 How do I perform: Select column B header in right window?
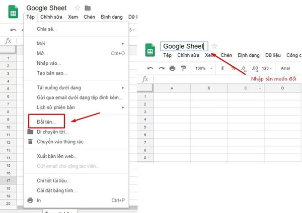click(209, 88)
